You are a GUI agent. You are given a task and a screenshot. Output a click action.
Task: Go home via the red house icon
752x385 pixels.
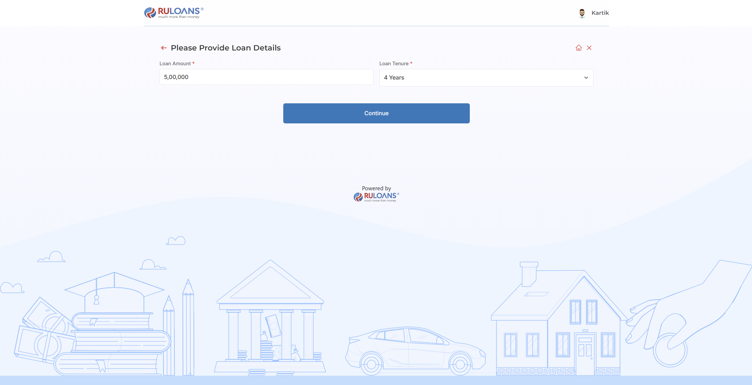pyautogui.click(x=579, y=48)
